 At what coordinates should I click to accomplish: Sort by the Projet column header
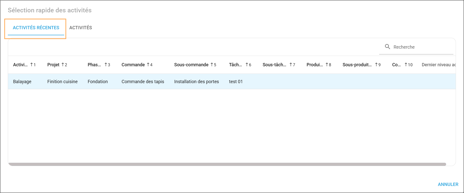53,65
